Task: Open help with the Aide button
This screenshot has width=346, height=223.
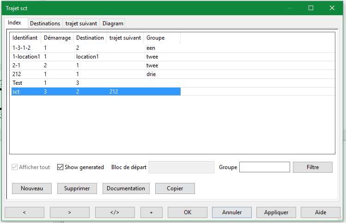Action: tap(320, 212)
